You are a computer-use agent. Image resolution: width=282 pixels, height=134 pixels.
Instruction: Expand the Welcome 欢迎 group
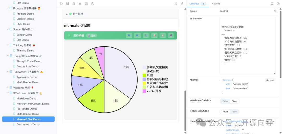[8, 87]
